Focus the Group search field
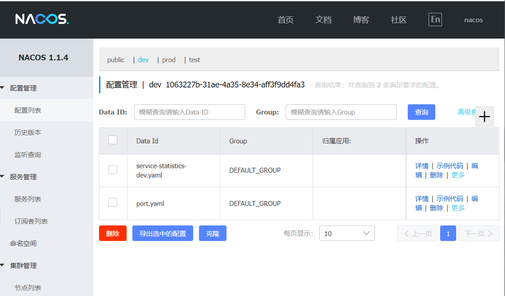The width and height of the screenshot is (505, 296). pos(341,112)
